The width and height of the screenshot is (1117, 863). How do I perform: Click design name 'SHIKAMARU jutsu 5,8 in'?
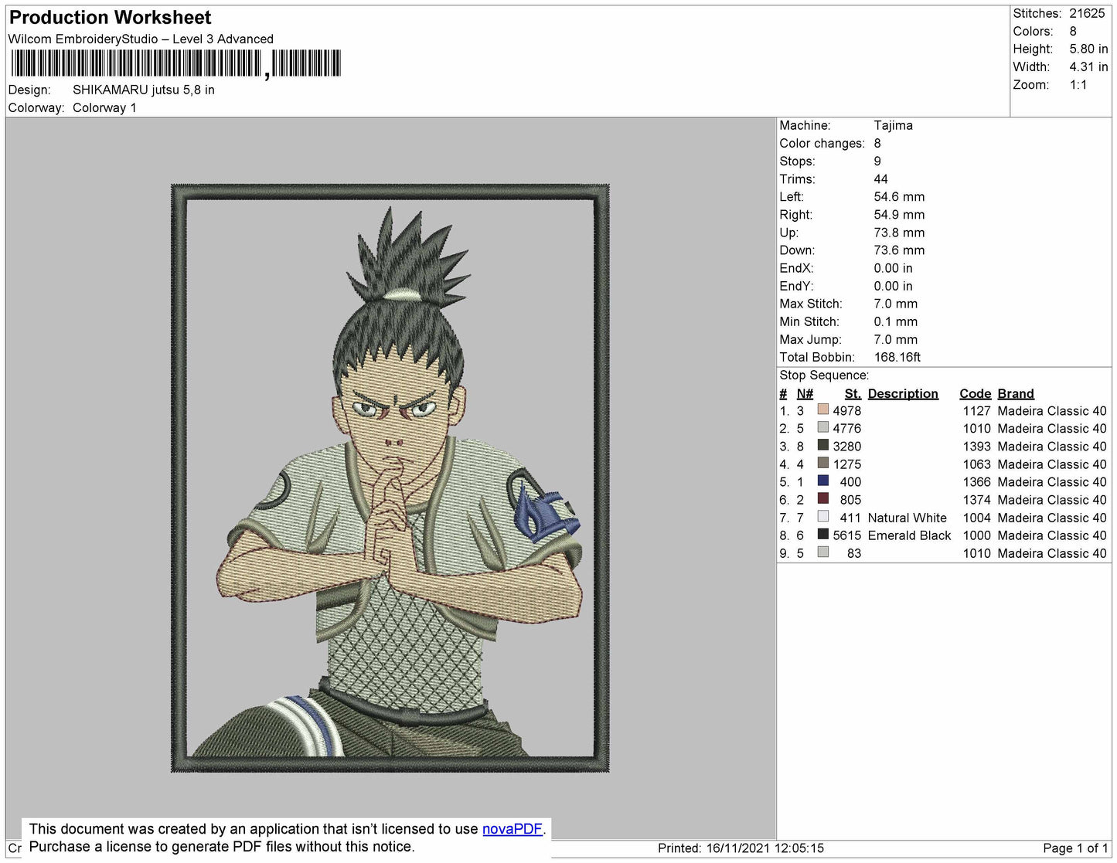tap(144, 90)
